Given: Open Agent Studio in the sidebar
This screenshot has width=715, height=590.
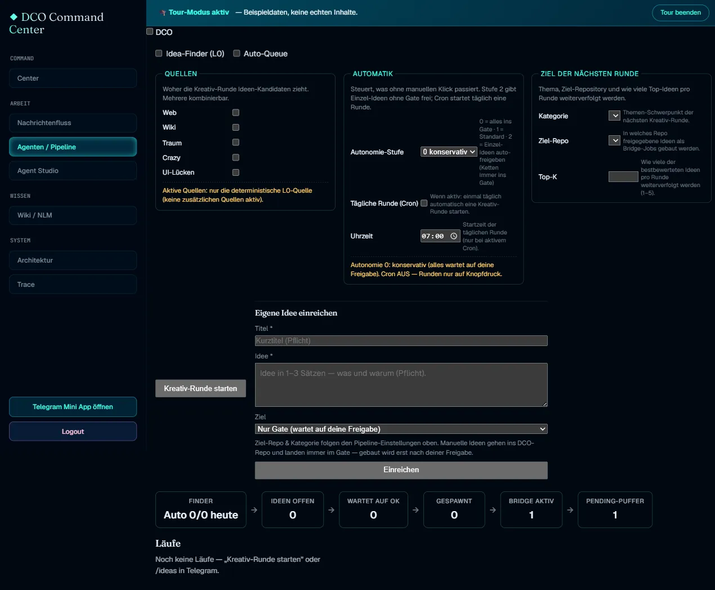Looking at the screenshot, I should click(73, 171).
